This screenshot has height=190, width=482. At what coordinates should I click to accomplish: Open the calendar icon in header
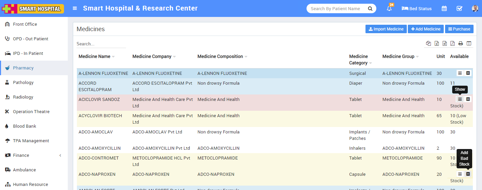tap(444, 9)
